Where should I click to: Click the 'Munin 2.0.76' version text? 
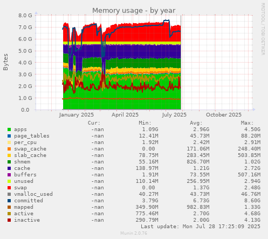click(x=134, y=233)
